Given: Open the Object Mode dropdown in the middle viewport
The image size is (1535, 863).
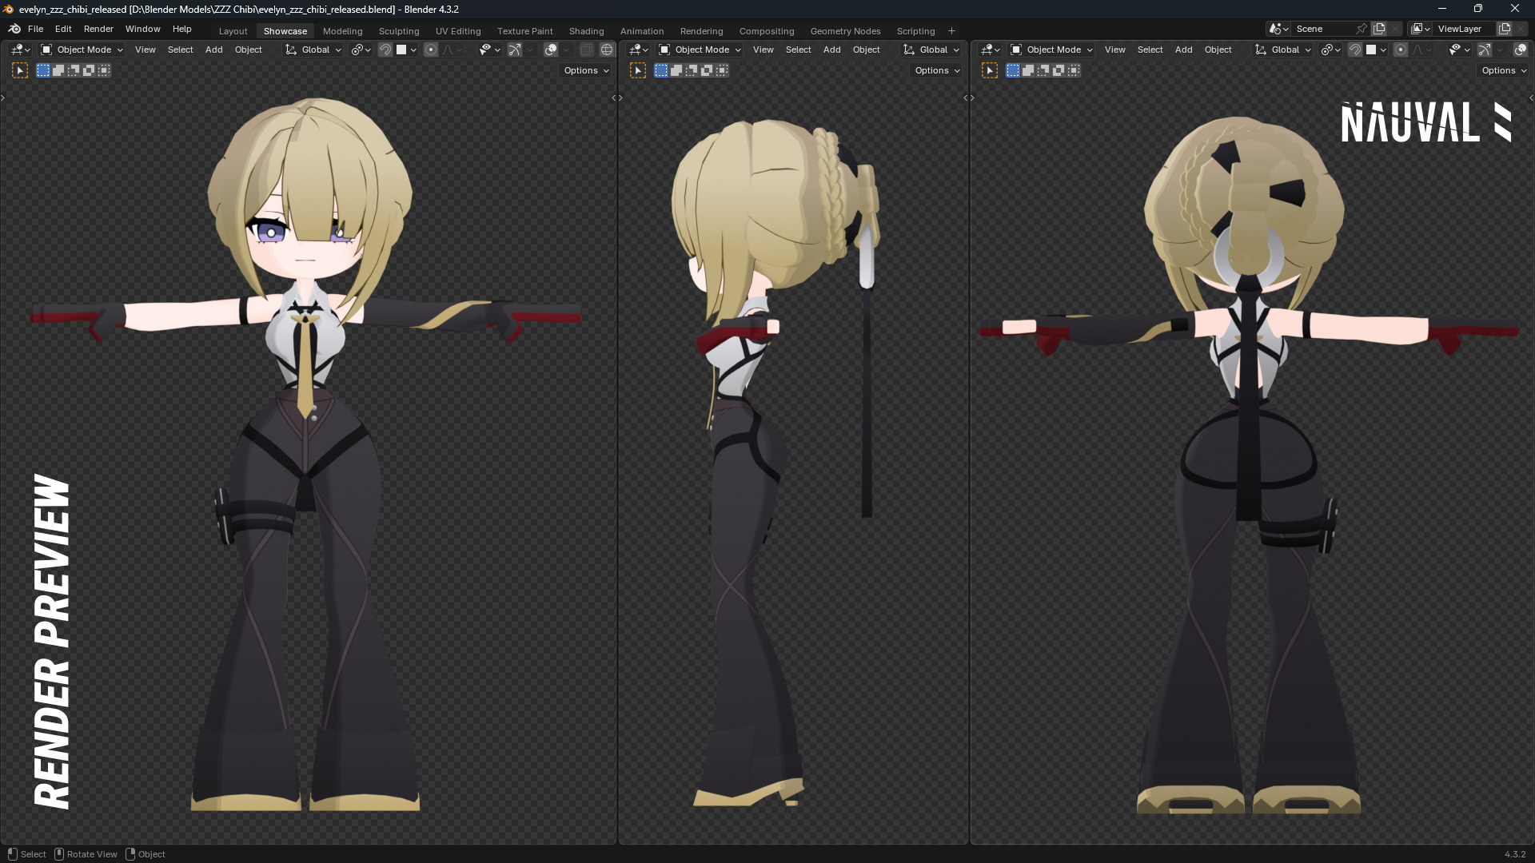Looking at the screenshot, I should (700, 50).
